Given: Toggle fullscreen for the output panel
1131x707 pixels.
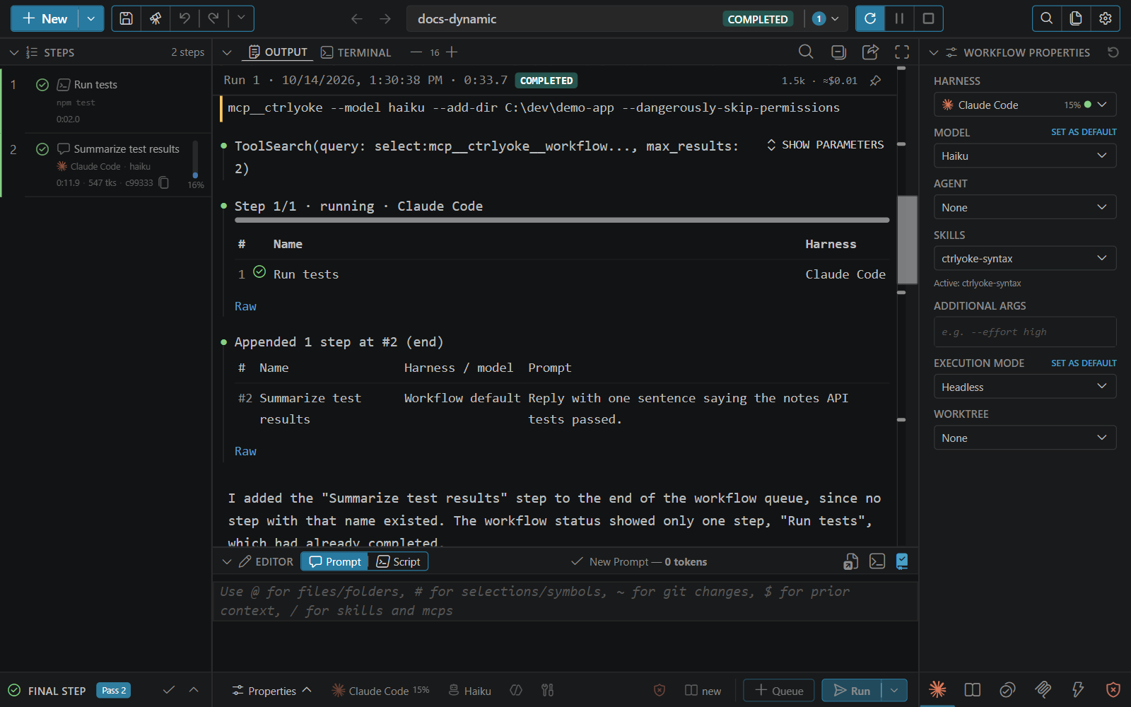Looking at the screenshot, I should pos(902,52).
